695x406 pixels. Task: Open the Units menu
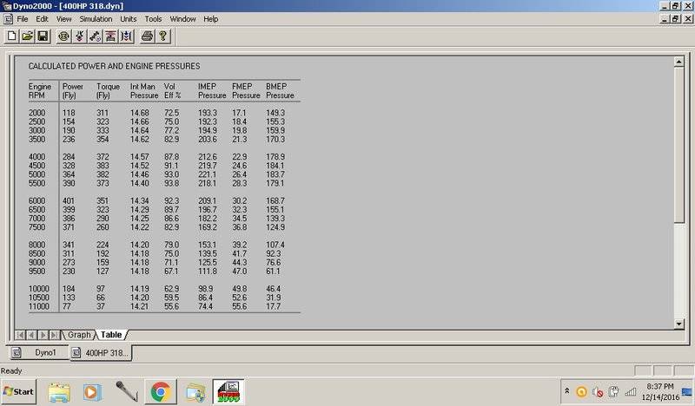click(129, 19)
